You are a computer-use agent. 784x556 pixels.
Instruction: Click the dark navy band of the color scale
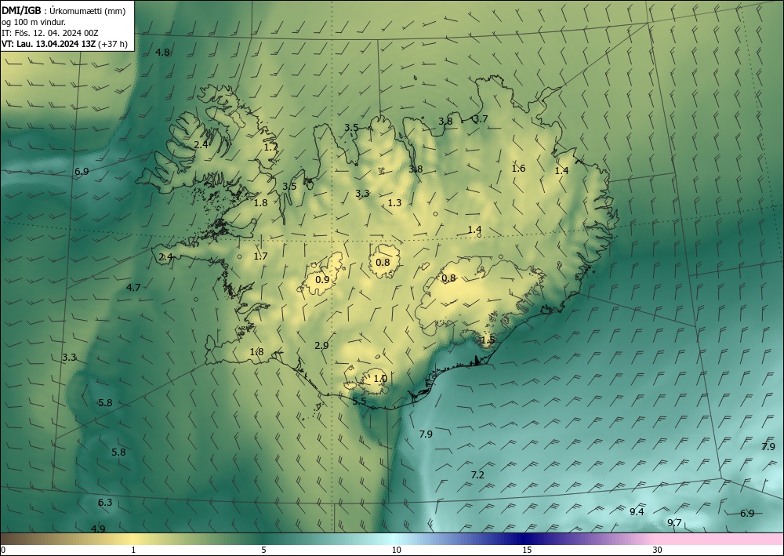click(522, 539)
